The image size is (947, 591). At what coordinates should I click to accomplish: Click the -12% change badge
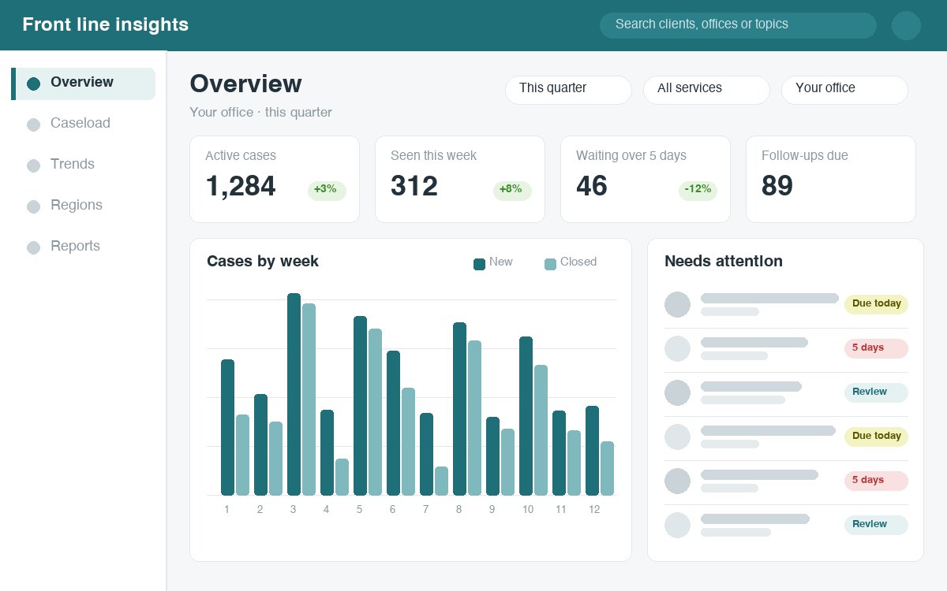coord(698,190)
